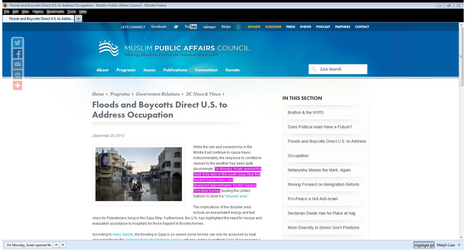The width and height of the screenshot is (466, 252).
Task: Click the Twitter bird icon in header
Action: 175,27
